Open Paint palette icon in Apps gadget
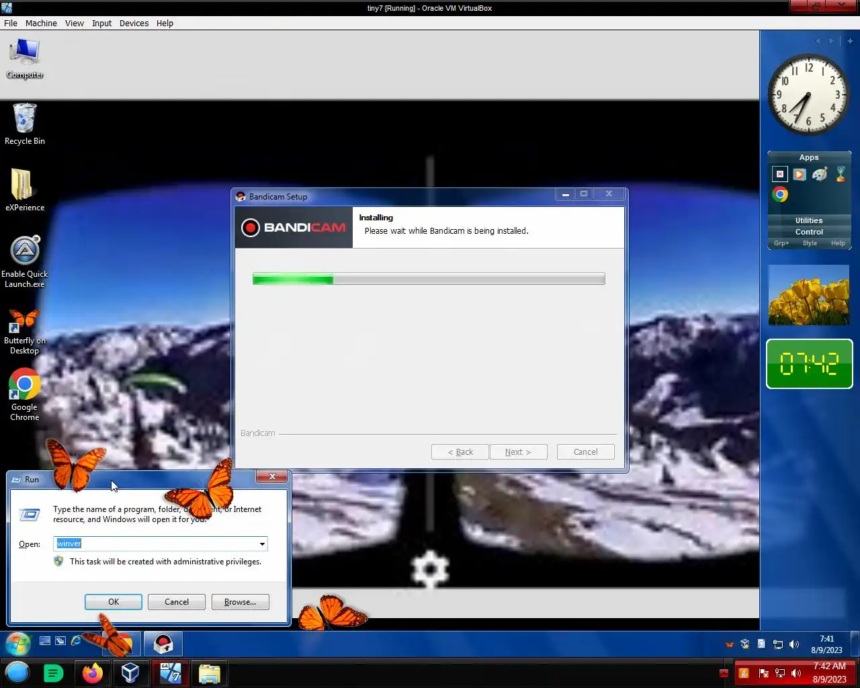This screenshot has width=860, height=688. [820, 174]
